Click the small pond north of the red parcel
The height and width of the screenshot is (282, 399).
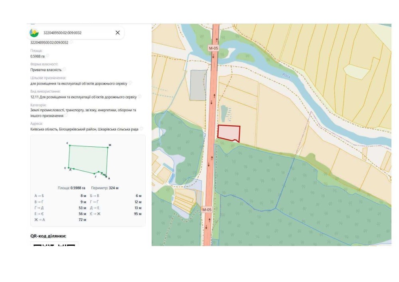point(224,113)
